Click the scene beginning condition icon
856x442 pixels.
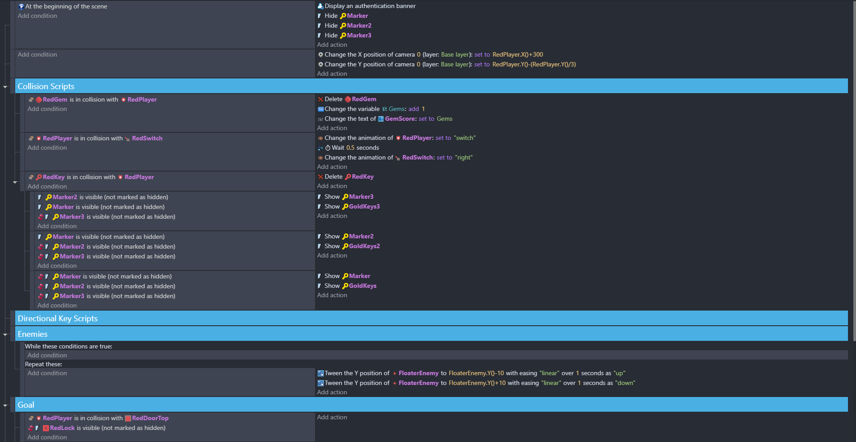coord(21,7)
